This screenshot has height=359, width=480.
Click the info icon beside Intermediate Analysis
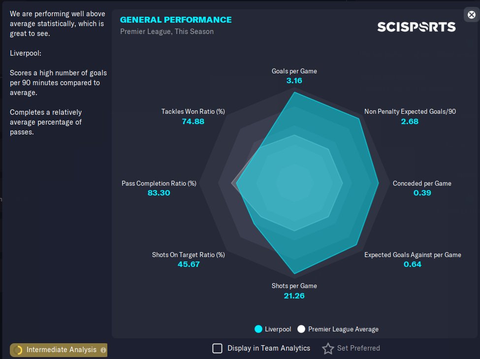point(103,350)
